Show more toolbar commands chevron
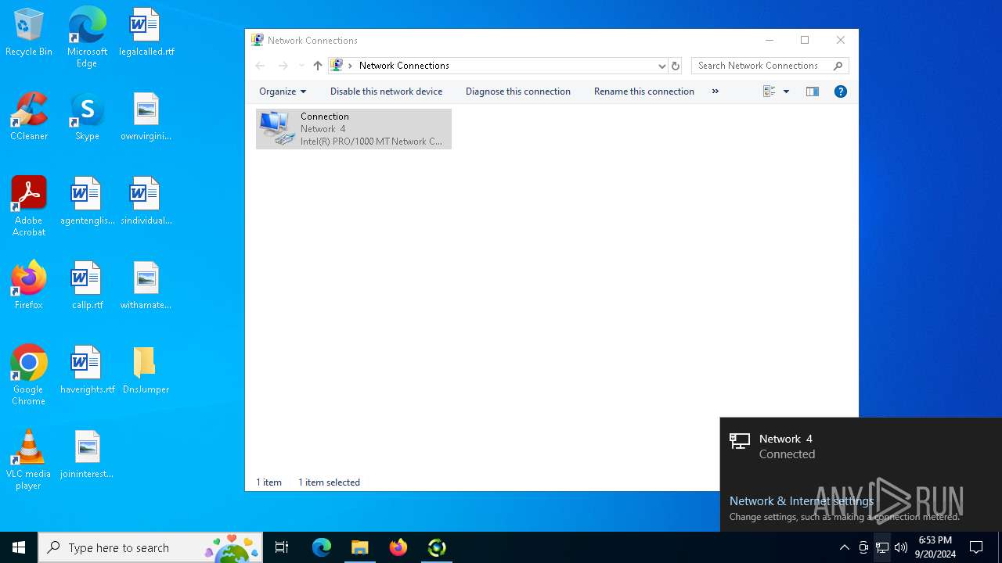The height and width of the screenshot is (563, 1002). coord(715,91)
